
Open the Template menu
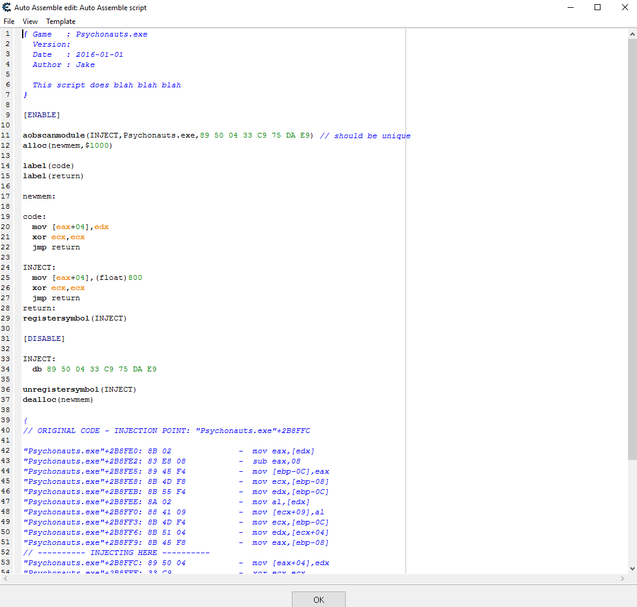(x=61, y=22)
